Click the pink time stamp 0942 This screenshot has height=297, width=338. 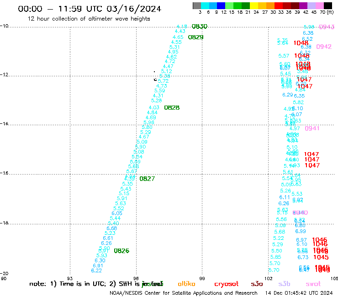pyautogui.click(x=324, y=47)
